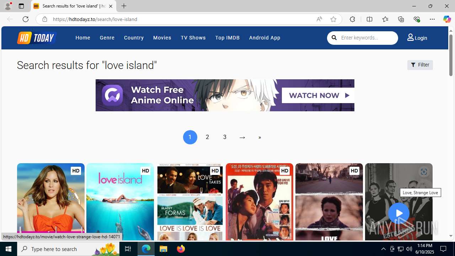
Task: Launch Firefox from the taskbar
Action: coord(181,249)
